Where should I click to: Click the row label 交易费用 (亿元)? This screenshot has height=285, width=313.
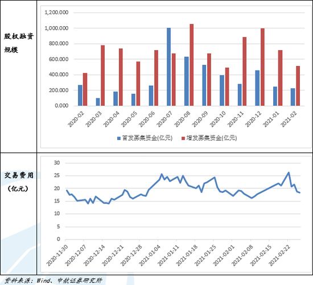coord(19,182)
